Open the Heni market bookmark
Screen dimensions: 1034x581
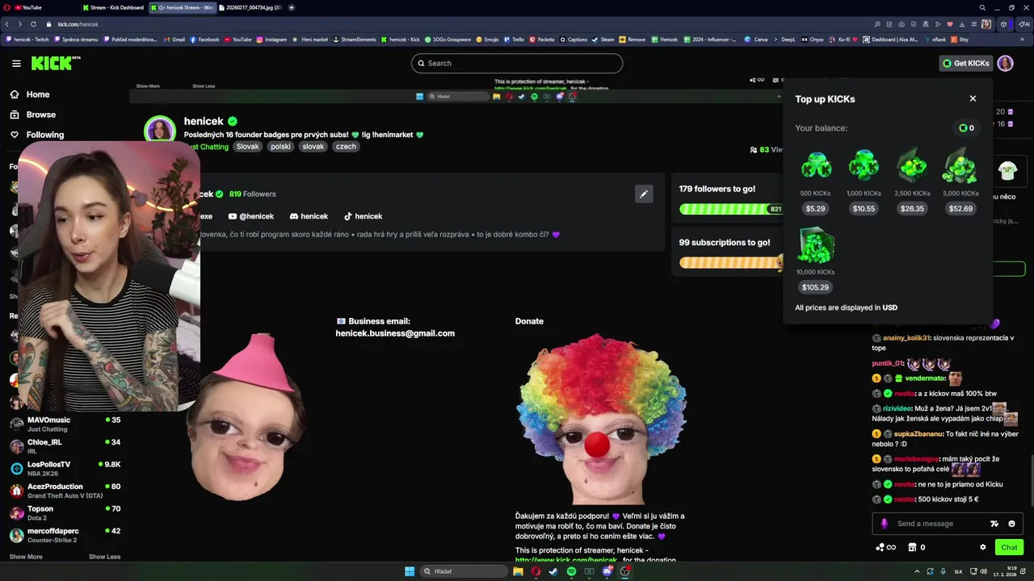tap(311, 39)
